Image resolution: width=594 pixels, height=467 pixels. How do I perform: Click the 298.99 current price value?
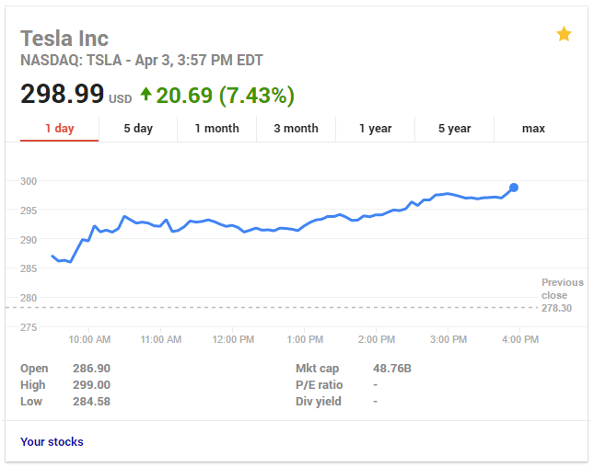[62, 94]
